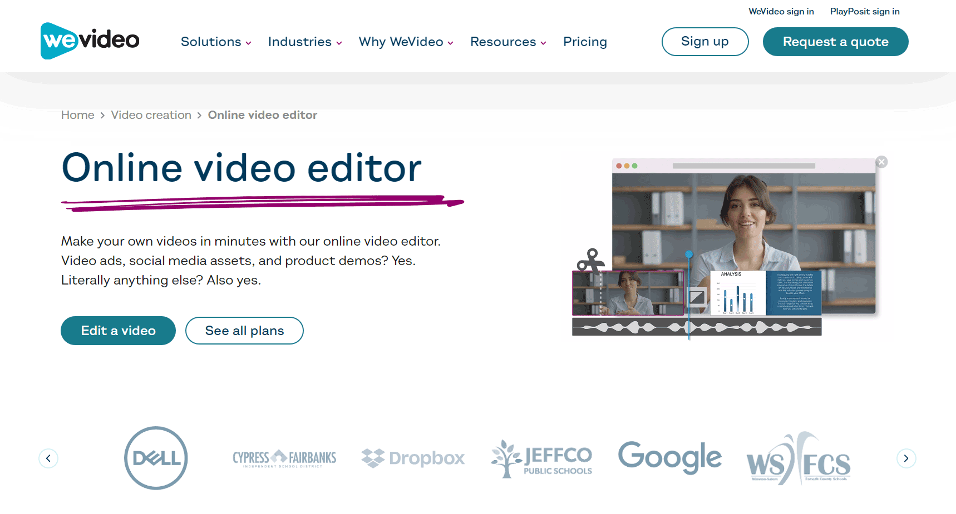Go to Home breadcrumb
Viewport: 956px width, 514px height.
tap(78, 115)
